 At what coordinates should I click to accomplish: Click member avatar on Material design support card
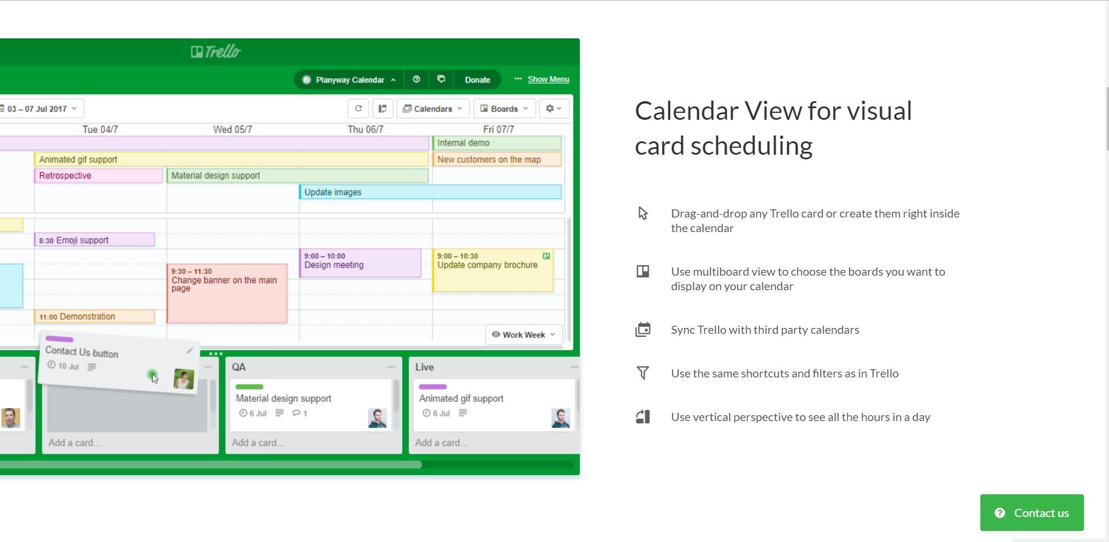[377, 418]
